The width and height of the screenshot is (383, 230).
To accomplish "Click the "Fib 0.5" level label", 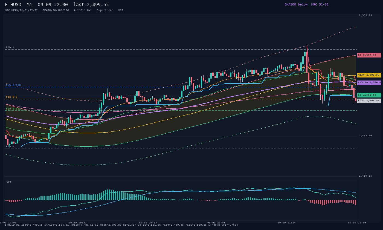I will point(12,97).
